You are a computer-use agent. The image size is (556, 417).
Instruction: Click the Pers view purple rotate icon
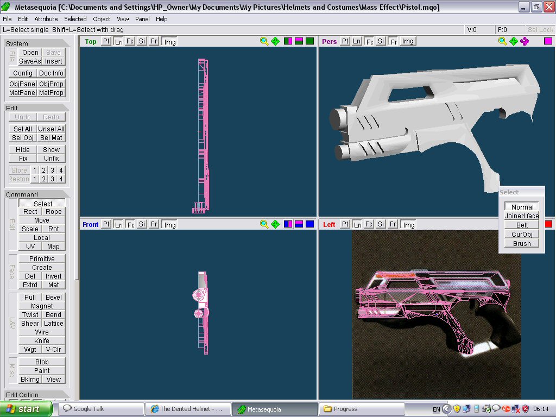[x=525, y=41]
